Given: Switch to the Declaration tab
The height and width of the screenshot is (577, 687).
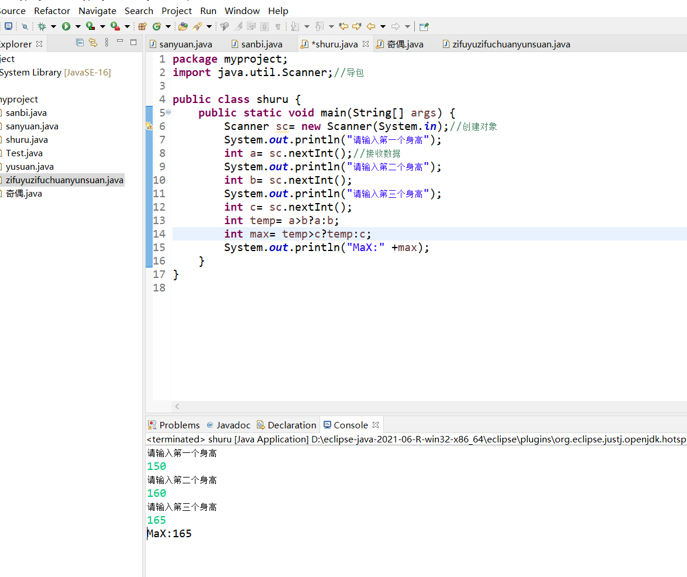Looking at the screenshot, I should point(287,425).
